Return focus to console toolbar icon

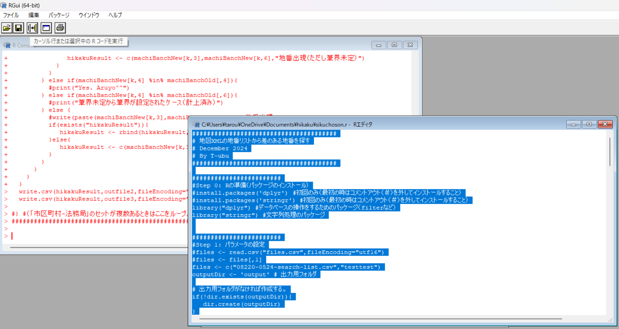tap(46, 28)
